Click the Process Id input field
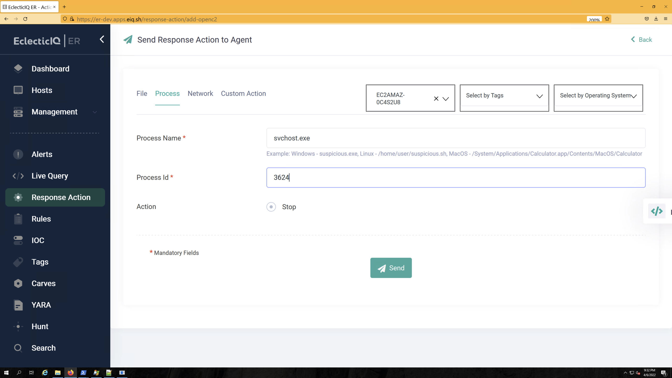The height and width of the screenshot is (378, 672). [x=456, y=178]
